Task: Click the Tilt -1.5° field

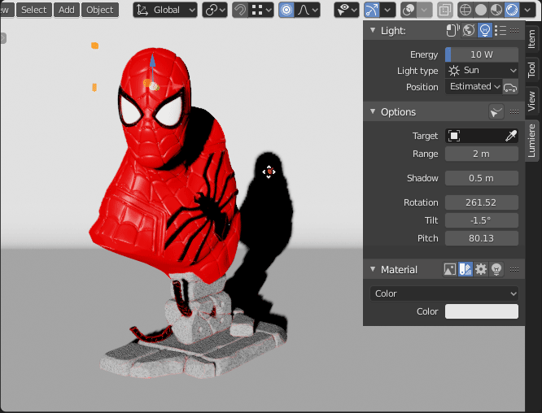Action: (x=482, y=220)
